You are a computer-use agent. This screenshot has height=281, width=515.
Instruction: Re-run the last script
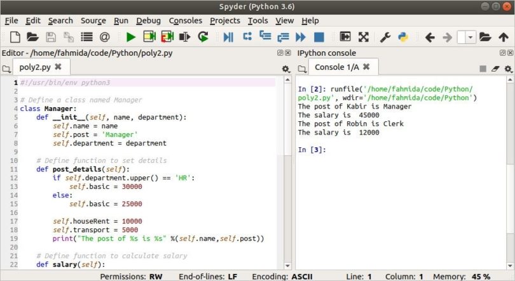pos(203,37)
